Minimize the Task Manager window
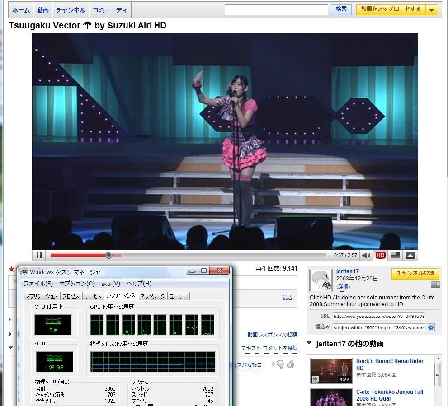The image size is (448, 406). (x=192, y=271)
